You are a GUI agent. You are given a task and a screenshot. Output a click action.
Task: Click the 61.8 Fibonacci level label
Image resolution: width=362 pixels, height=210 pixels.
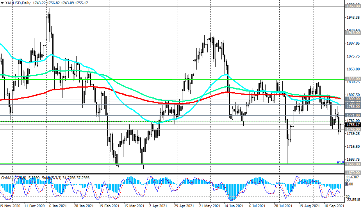click(x=340, y=162)
